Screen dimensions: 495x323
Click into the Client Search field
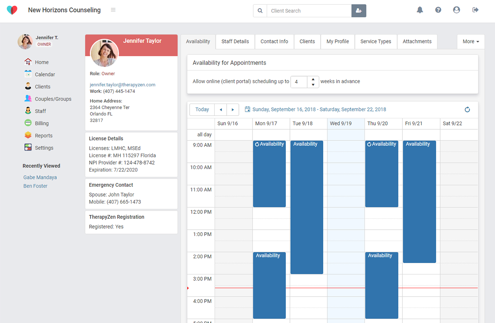point(309,11)
